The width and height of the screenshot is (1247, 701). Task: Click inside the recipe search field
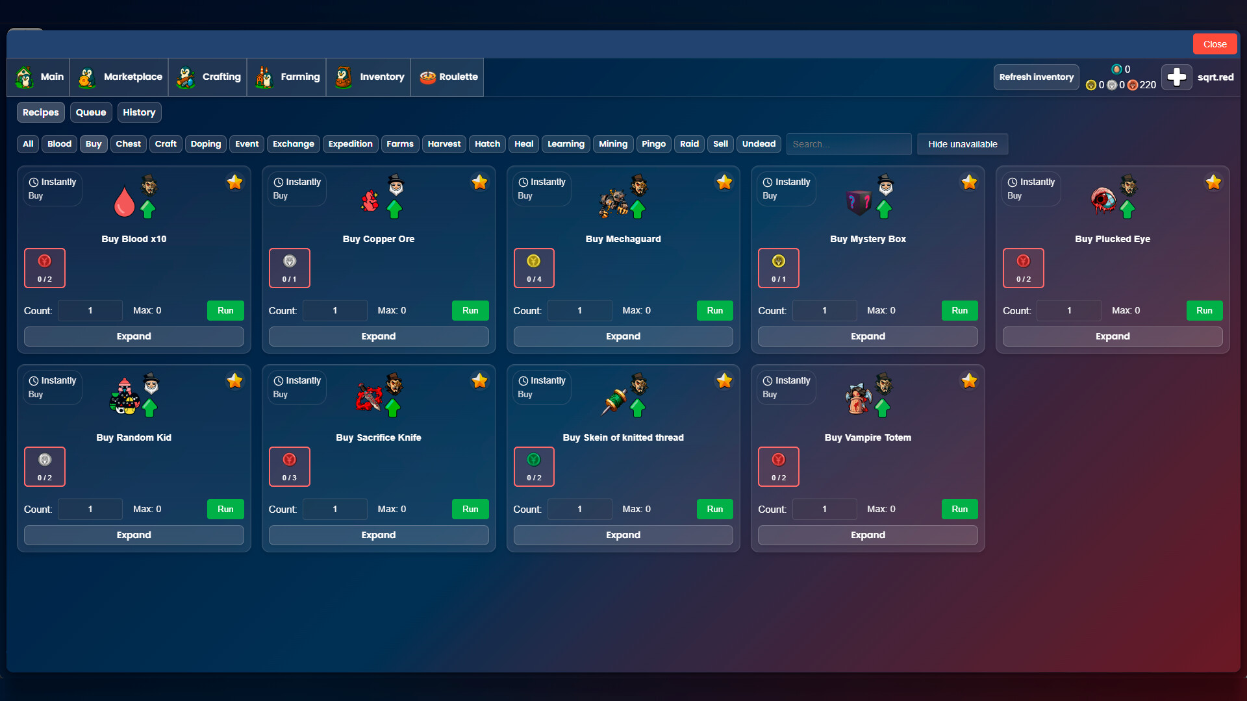coord(848,144)
